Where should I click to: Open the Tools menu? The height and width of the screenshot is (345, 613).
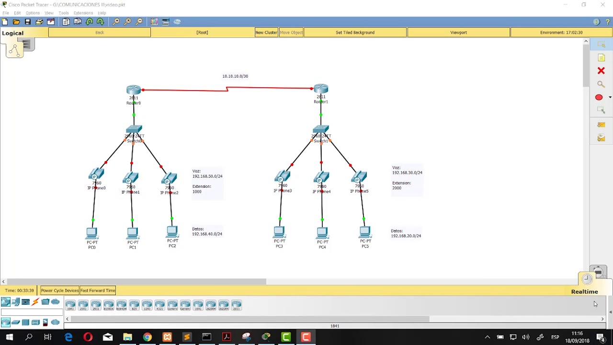pos(64,13)
